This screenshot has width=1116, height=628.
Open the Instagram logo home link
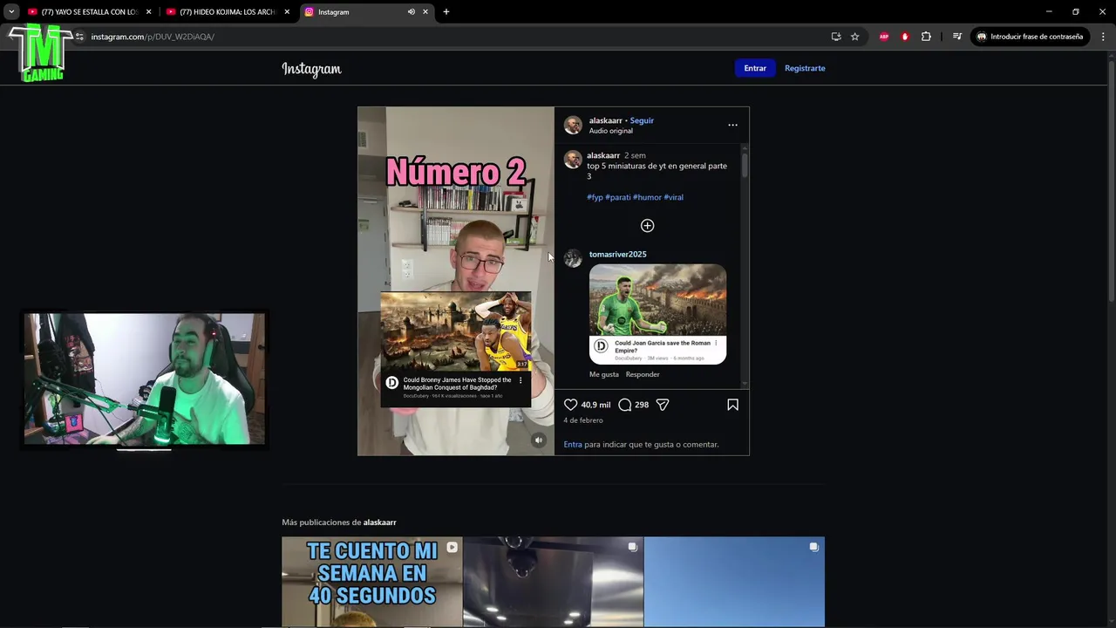311,69
